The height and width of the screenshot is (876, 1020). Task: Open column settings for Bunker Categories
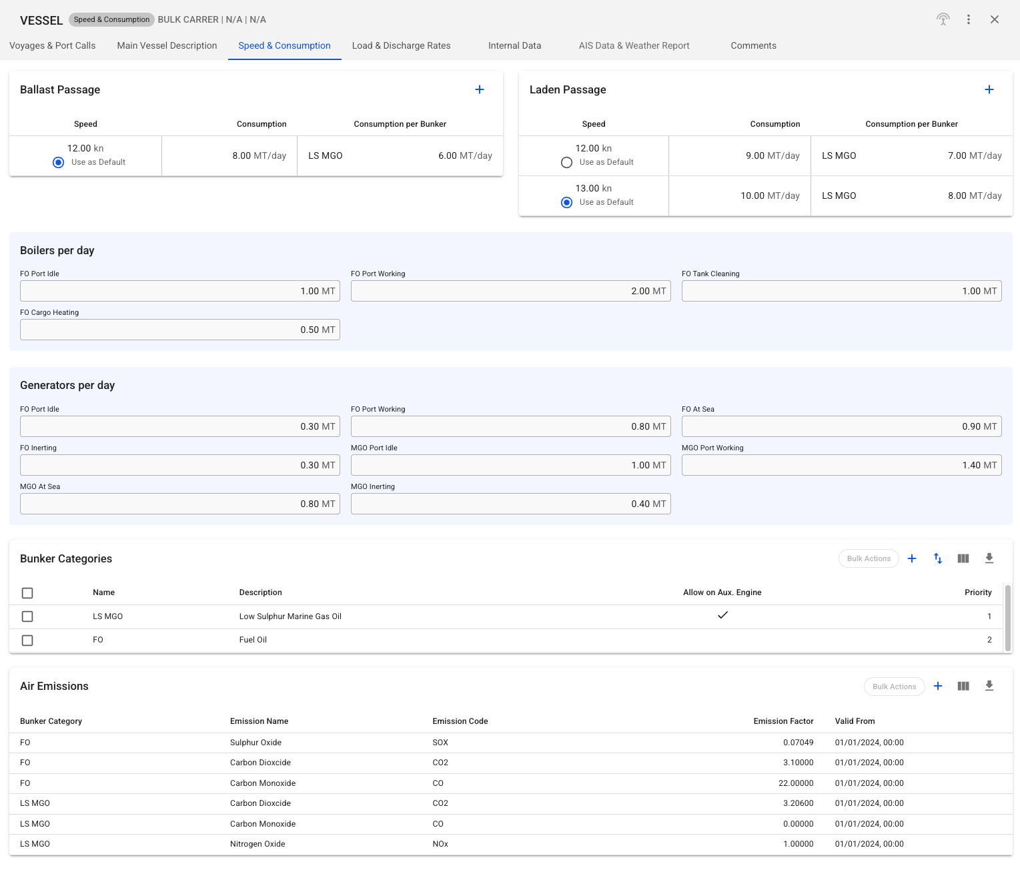click(x=963, y=558)
